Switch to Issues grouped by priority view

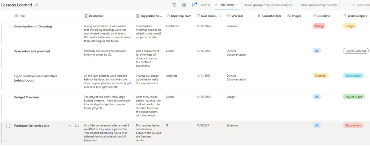[x=318, y=5]
